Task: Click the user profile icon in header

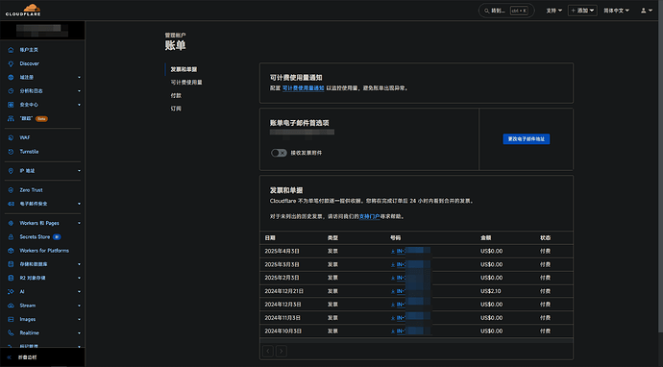Action: (643, 11)
